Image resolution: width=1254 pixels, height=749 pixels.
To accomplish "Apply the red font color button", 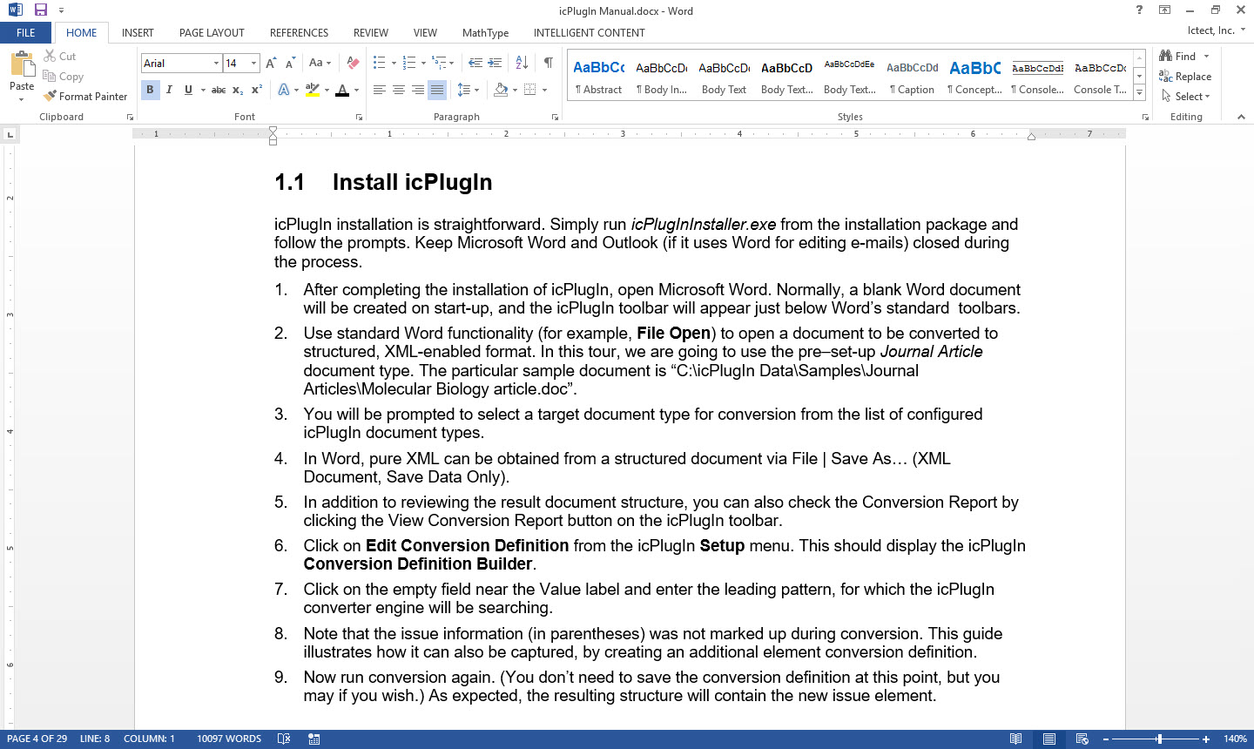I will [x=342, y=90].
